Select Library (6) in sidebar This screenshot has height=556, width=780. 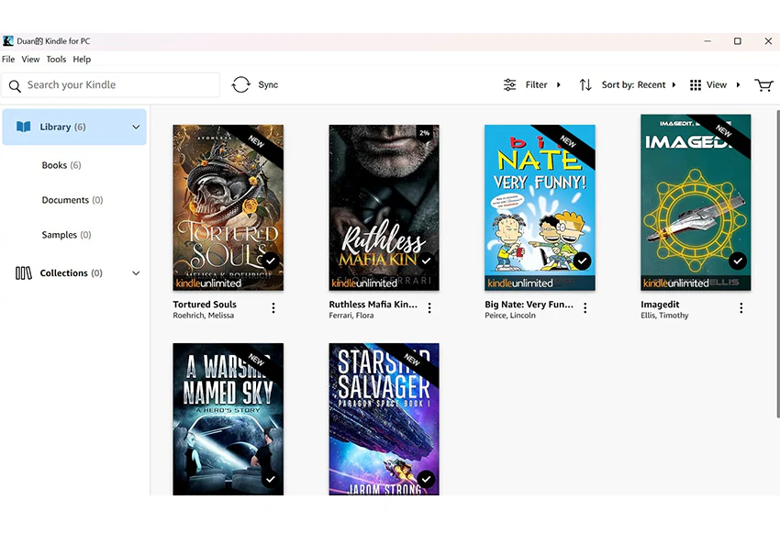coord(74,128)
